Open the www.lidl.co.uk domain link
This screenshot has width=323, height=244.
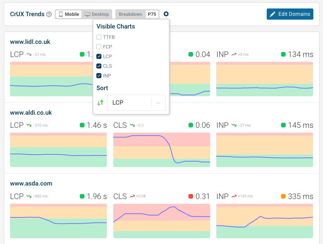[x=30, y=42]
